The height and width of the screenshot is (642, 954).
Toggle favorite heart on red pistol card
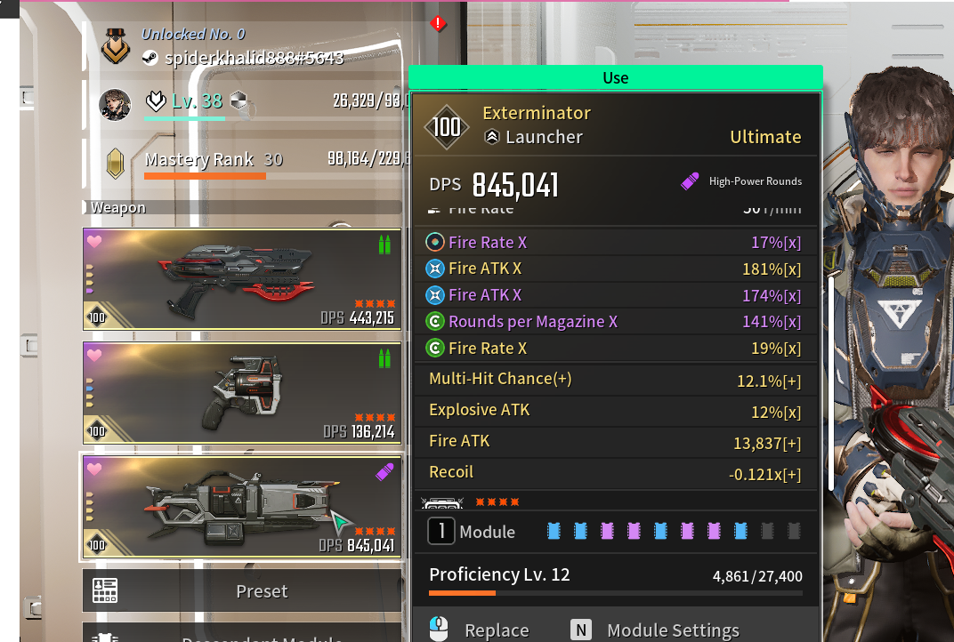pyautogui.click(x=94, y=241)
